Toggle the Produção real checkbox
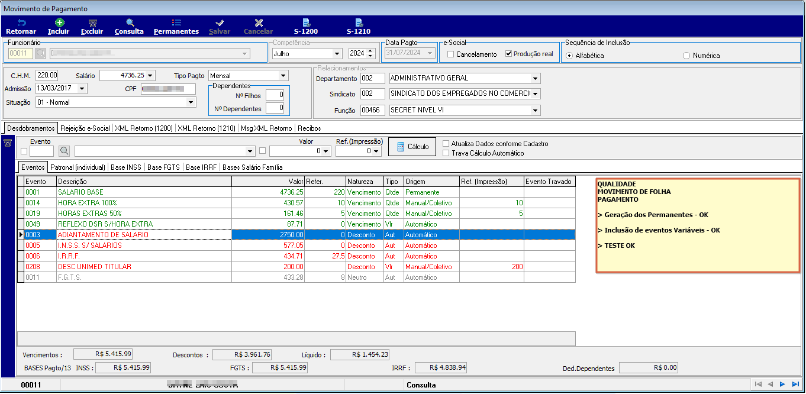 pos(509,54)
